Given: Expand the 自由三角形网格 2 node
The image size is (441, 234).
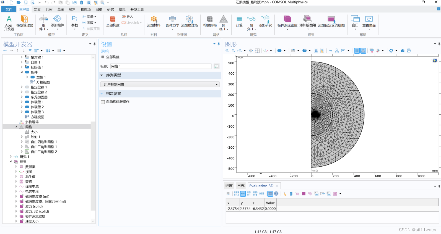Looking at the screenshot, I should (x=22, y=152).
